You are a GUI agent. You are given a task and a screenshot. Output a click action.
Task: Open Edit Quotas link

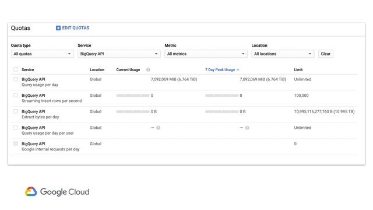[72, 28]
